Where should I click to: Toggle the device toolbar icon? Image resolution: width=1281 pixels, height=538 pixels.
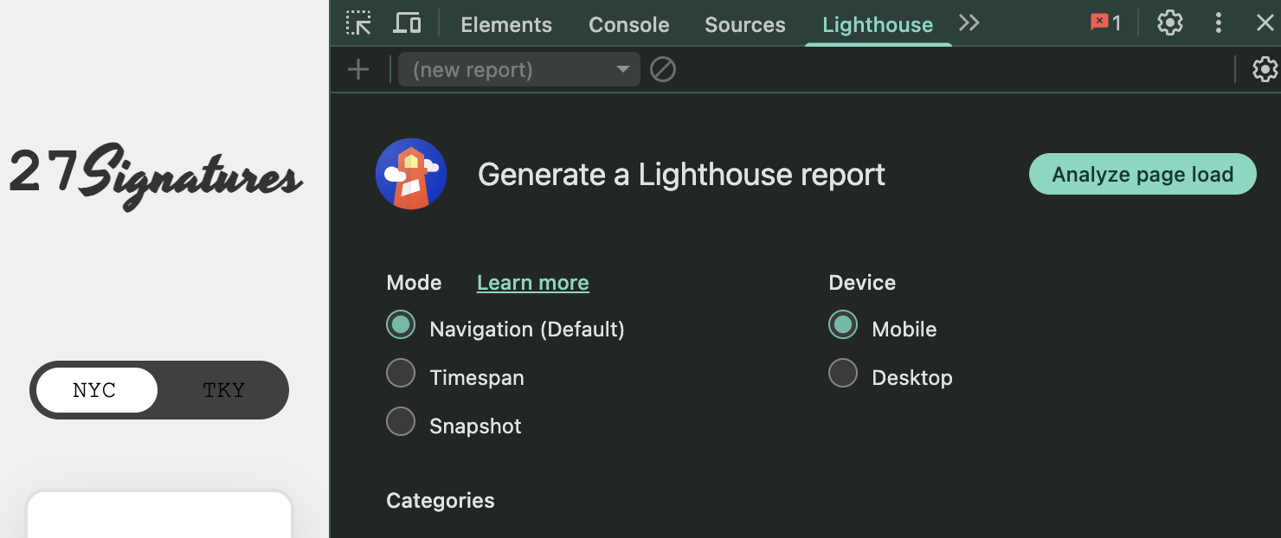point(407,23)
